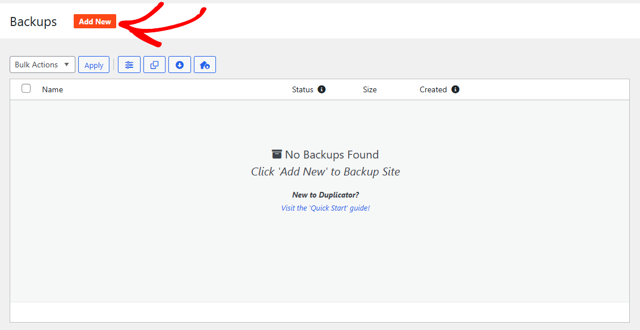Viewport: 640px width, 330px height.
Task: Open backup settings via sliders icon
Action: [x=129, y=65]
